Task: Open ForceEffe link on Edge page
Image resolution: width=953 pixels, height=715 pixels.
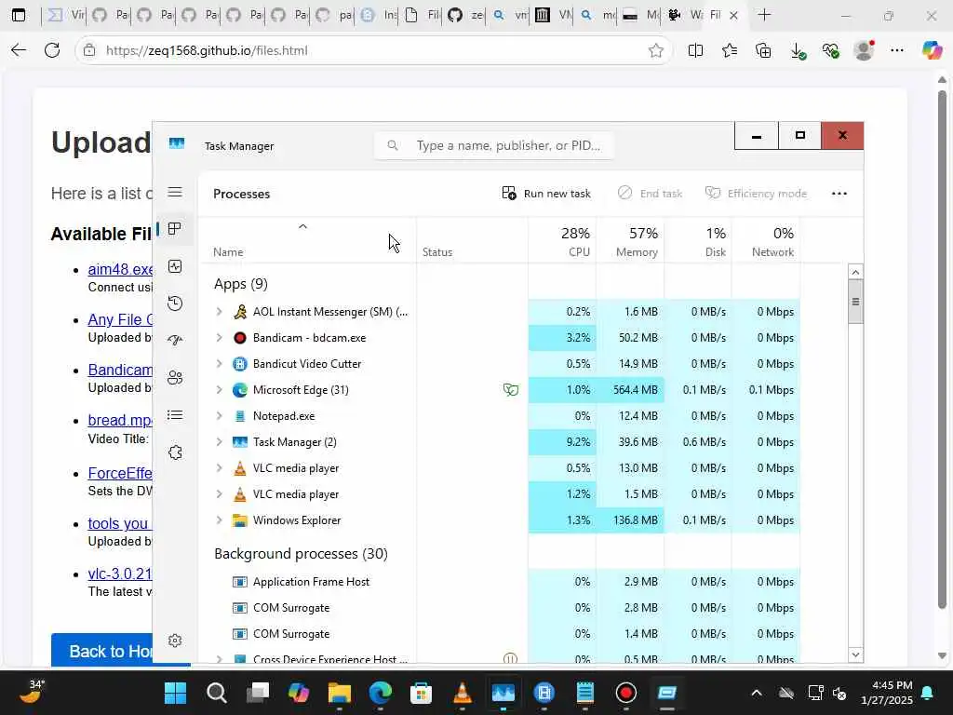Action: point(120,473)
